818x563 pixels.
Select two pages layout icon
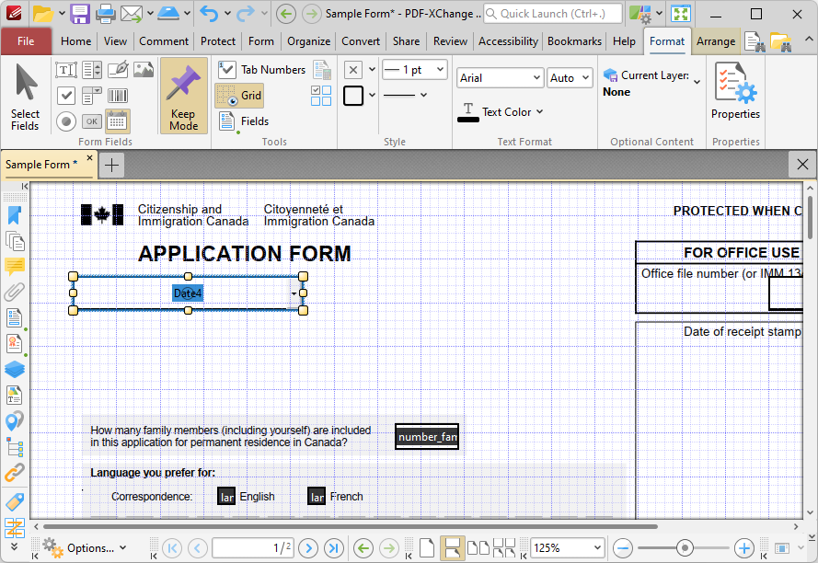(478, 548)
